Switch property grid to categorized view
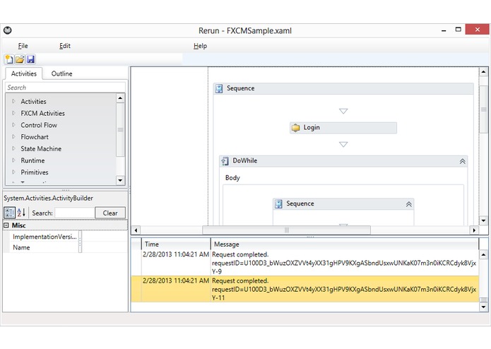The image size is (491, 349). [9, 213]
